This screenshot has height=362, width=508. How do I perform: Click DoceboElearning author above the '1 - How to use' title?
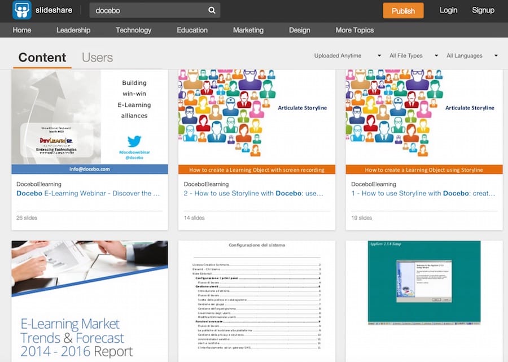(x=374, y=184)
